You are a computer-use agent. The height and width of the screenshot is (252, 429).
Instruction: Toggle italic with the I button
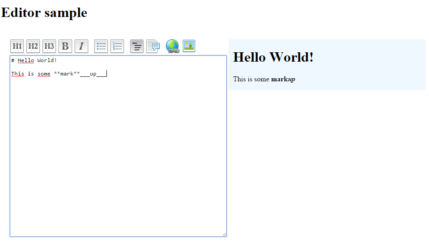81,46
